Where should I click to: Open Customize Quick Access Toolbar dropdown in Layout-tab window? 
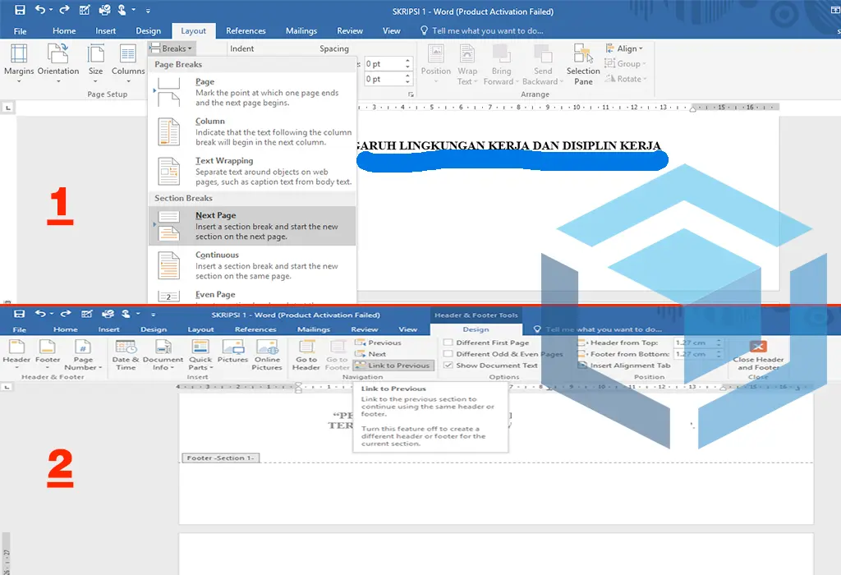(148, 10)
